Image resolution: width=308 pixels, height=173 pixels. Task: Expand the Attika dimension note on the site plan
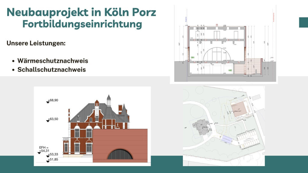pyautogui.click(x=237, y=111)
